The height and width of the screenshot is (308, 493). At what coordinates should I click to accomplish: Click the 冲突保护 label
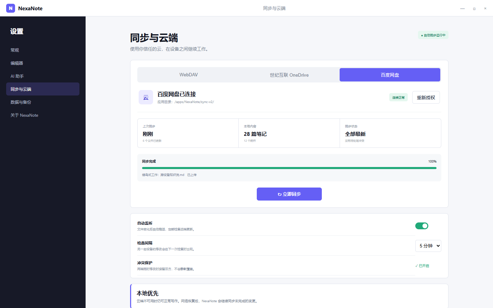[145, 263]
